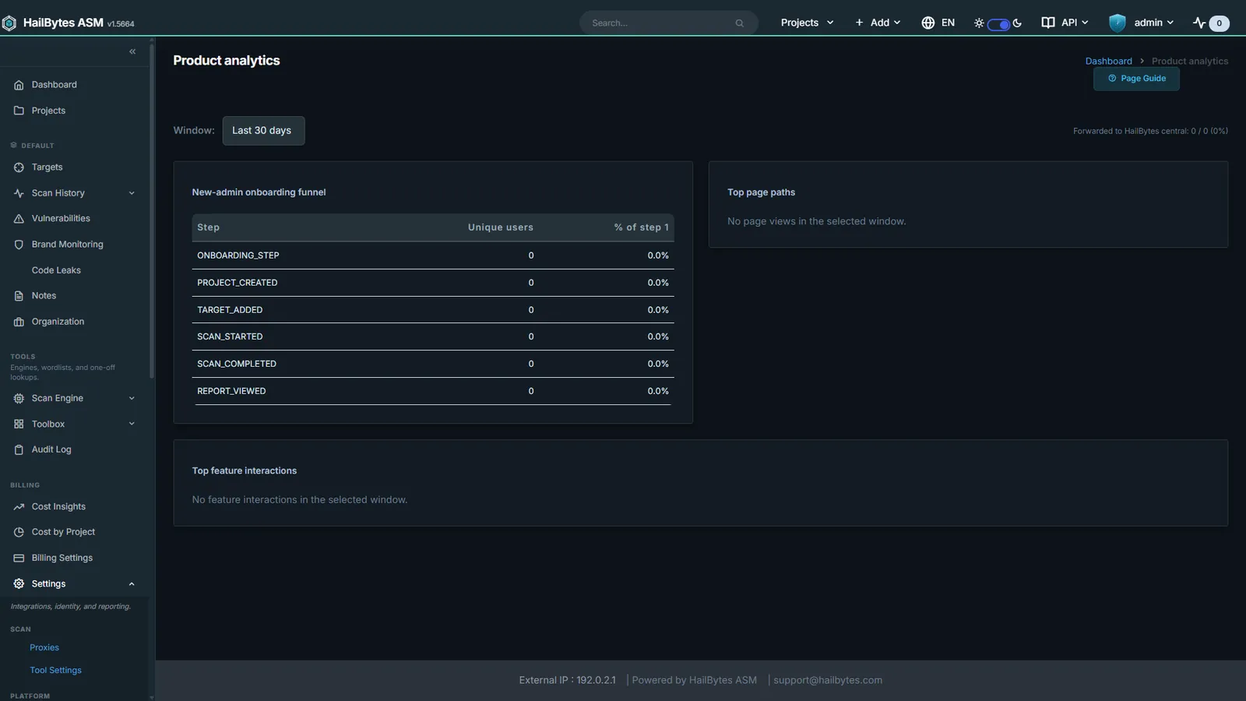Screen dimensions: 1246x701
Task: Click the Unique users column header
Action: (x=501, y=227)
